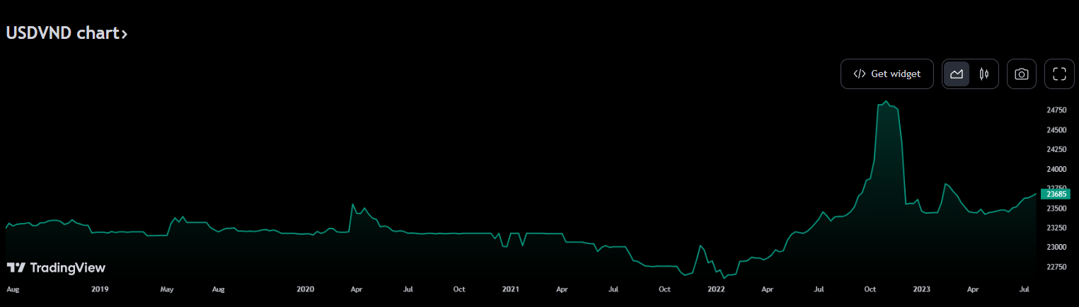The width and height of the screenshot is (1079, 307).
Task: Click the green 23685 current price tag
Action: coord(1056,194)
